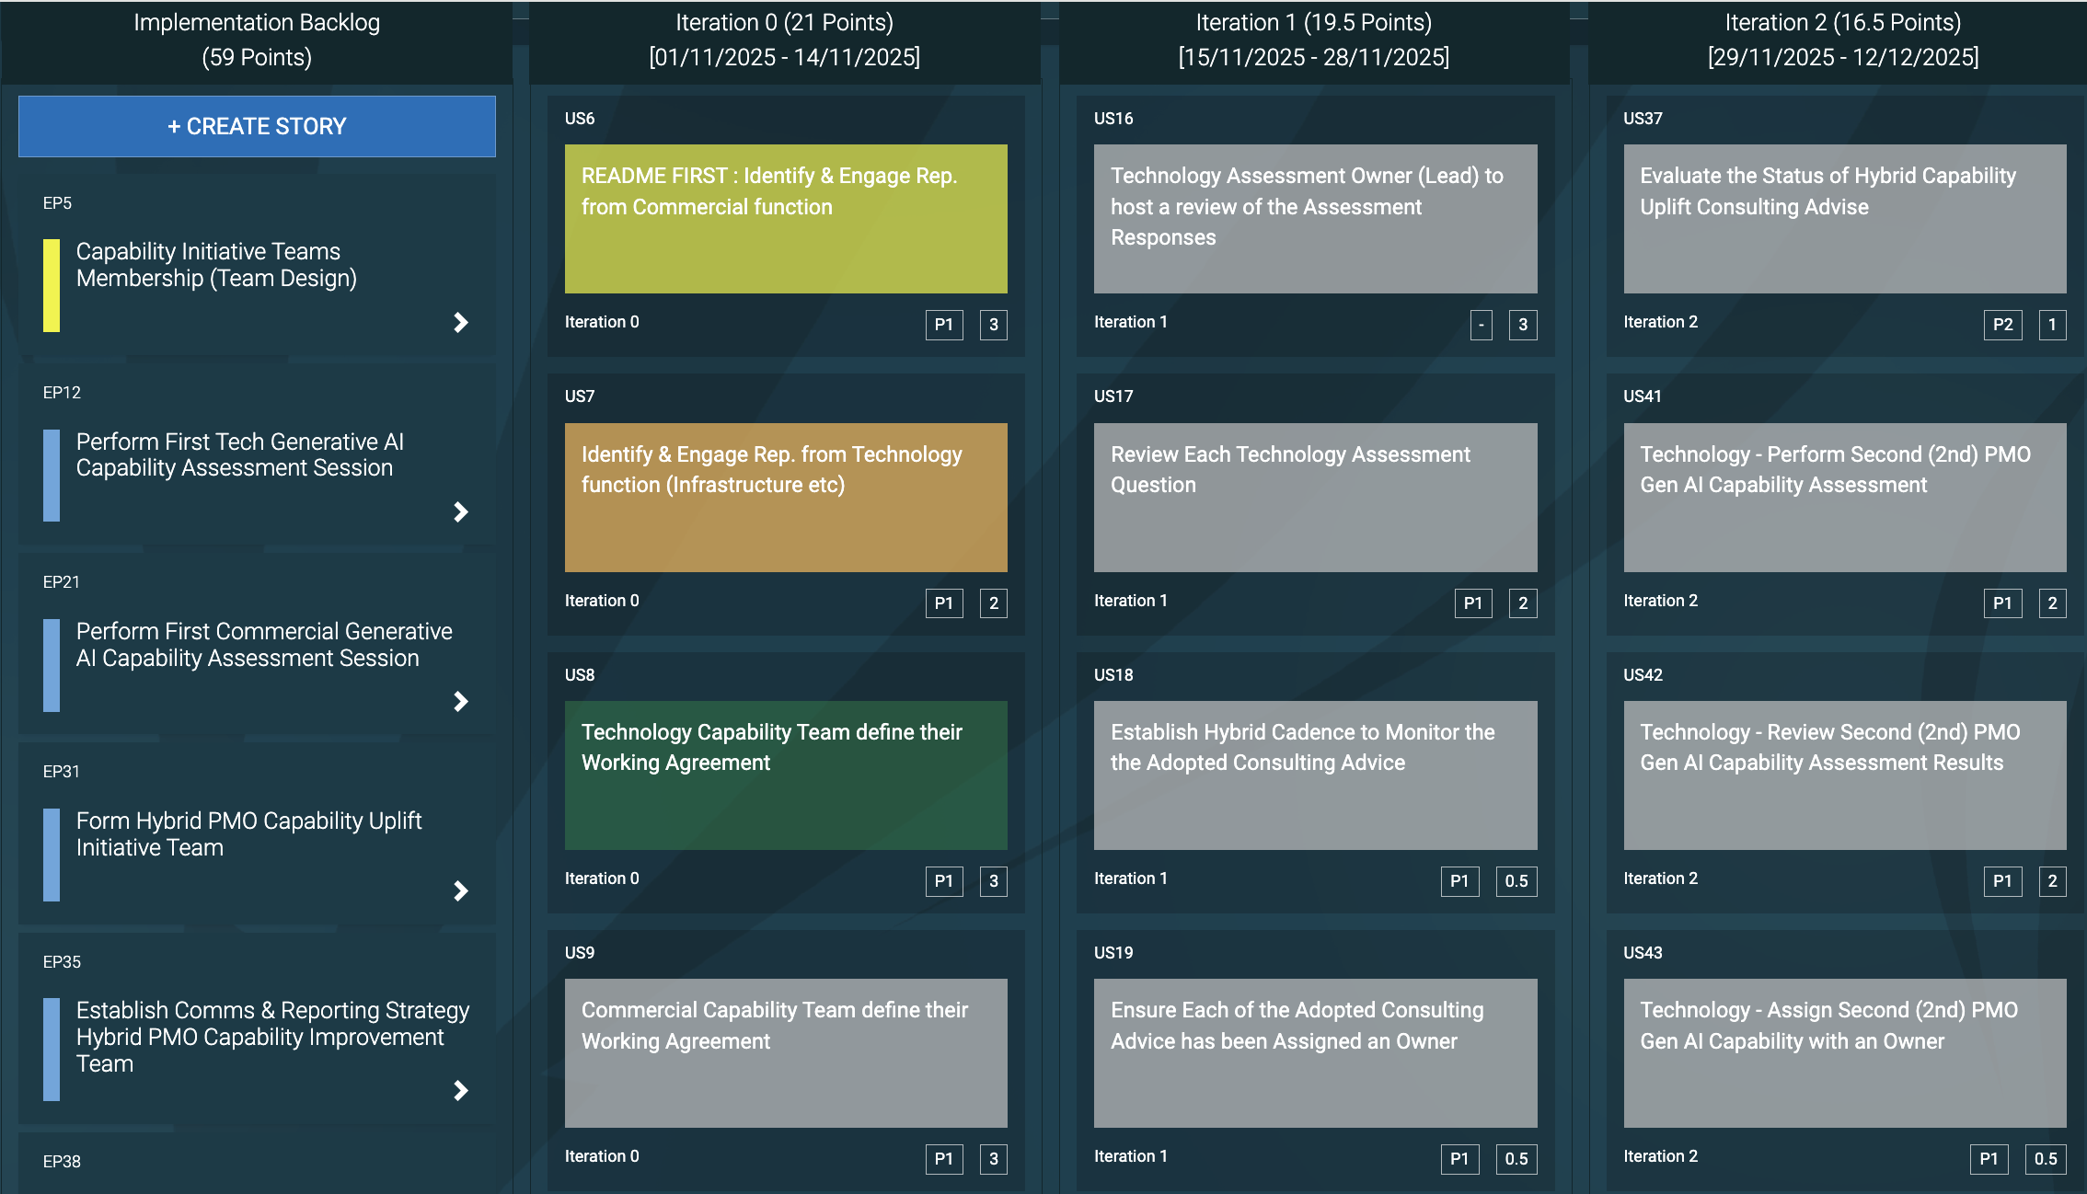This screenshot has height=1194, width=2087.
Task: Open Technology Capability Team Working Agreement card
Action: [x=785, y=775]
